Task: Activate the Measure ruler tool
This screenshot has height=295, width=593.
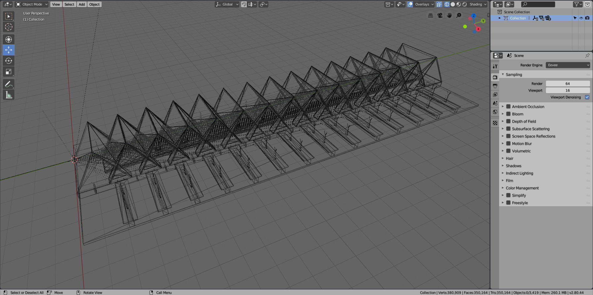Action: coord(9,95)
